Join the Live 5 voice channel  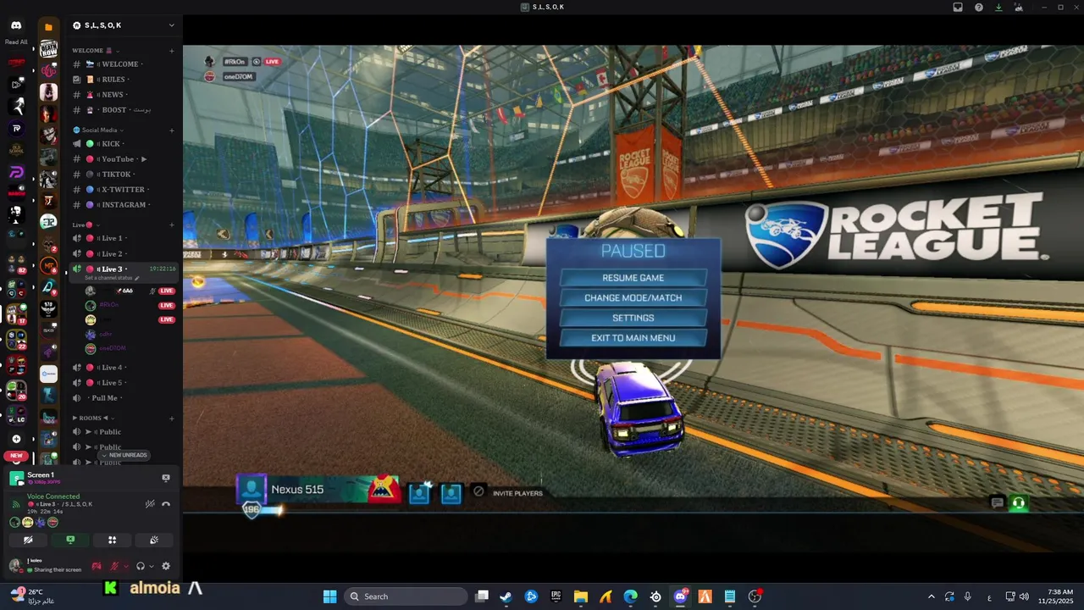[x=124, y=383]
